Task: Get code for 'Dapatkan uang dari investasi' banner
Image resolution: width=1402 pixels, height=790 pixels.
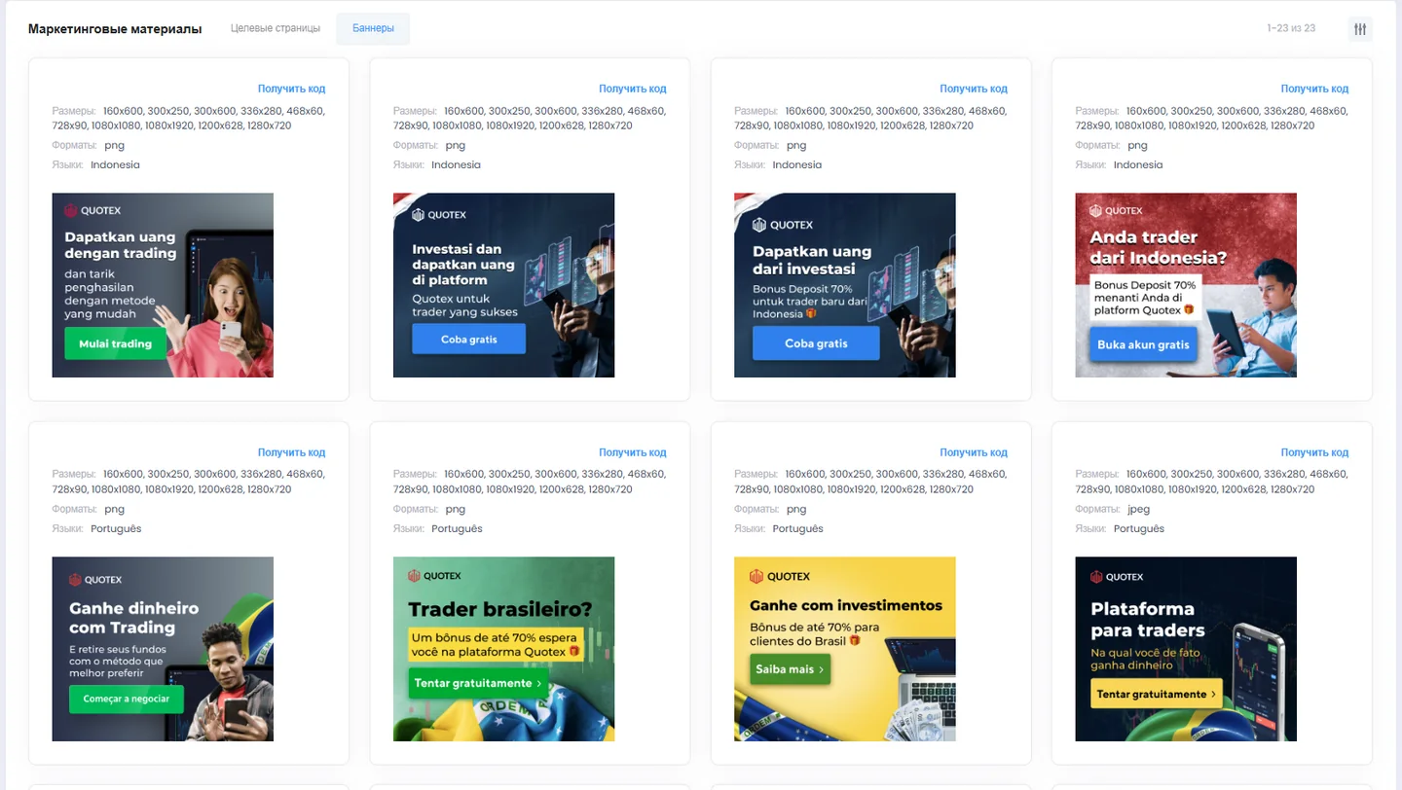Action: click(x=973, y=89)
